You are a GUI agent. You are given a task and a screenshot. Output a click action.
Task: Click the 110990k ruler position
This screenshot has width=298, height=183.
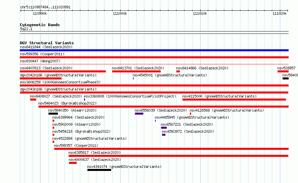(x=40, y=13)
